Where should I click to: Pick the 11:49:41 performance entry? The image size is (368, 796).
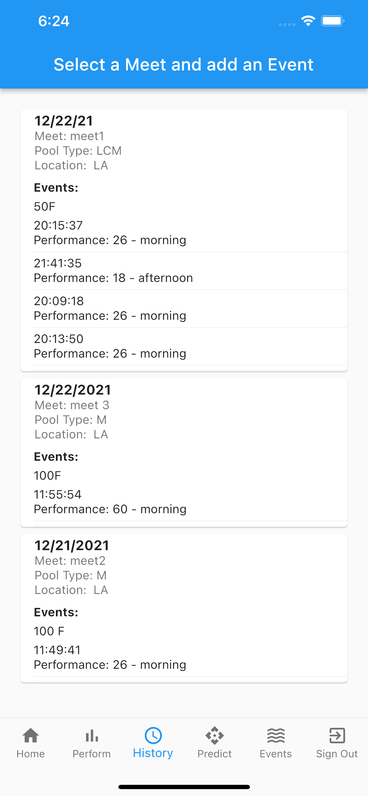(190, 657)
